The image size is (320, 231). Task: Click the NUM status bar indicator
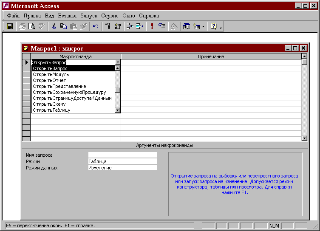[274, 226]
